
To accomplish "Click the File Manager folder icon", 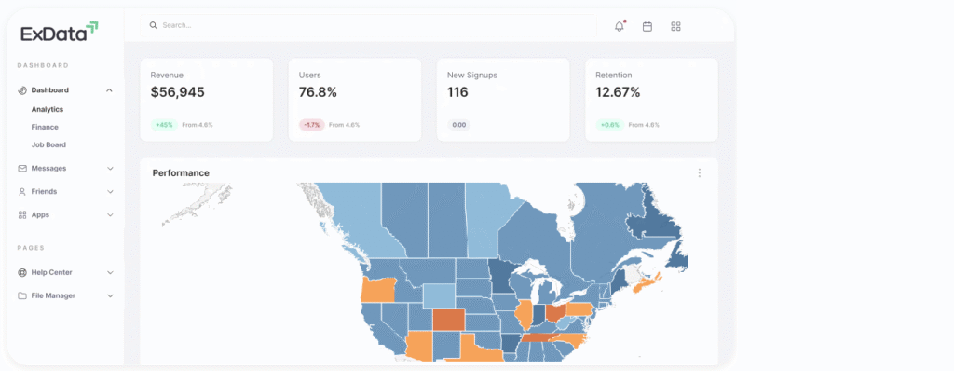I will pos(22,295).
